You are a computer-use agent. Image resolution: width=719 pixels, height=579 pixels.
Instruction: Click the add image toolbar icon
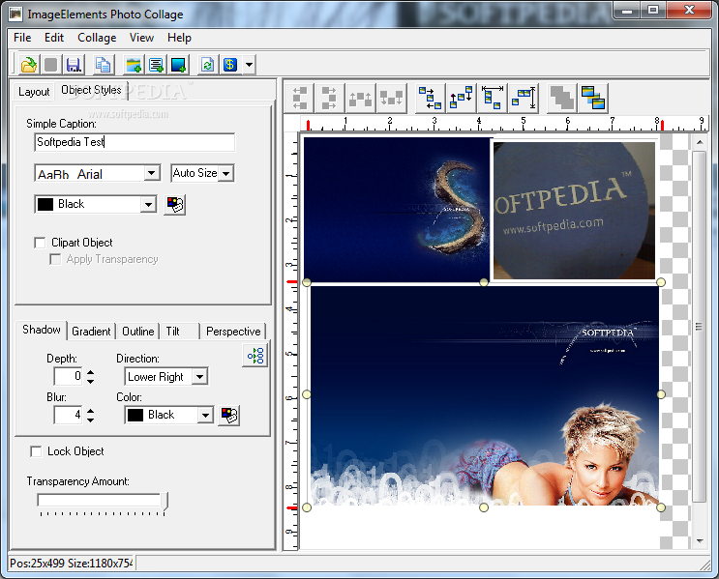(134, 65)
